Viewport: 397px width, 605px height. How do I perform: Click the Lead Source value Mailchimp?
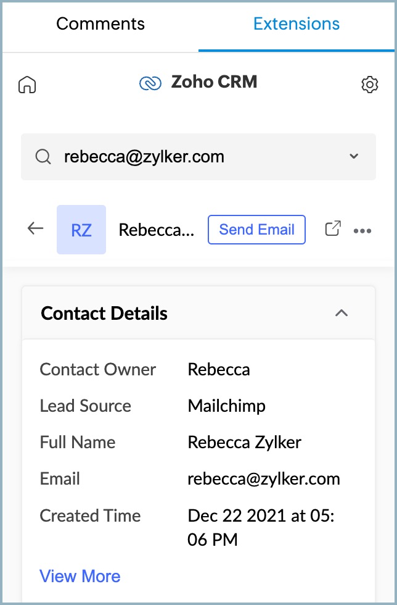click(227, 406)
